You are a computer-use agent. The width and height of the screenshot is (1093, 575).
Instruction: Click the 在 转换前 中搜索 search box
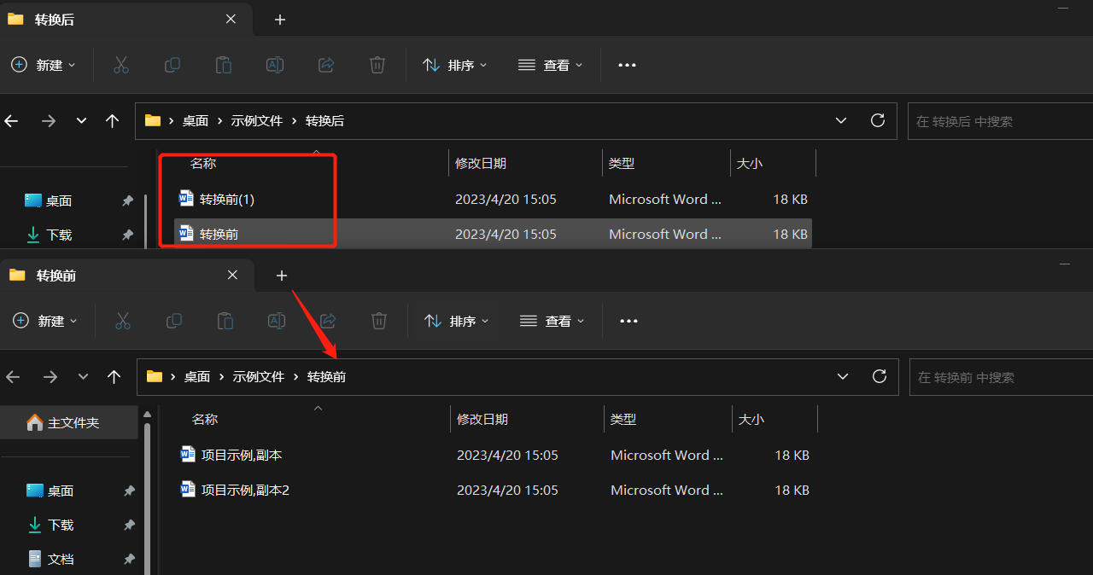point(999,377)
